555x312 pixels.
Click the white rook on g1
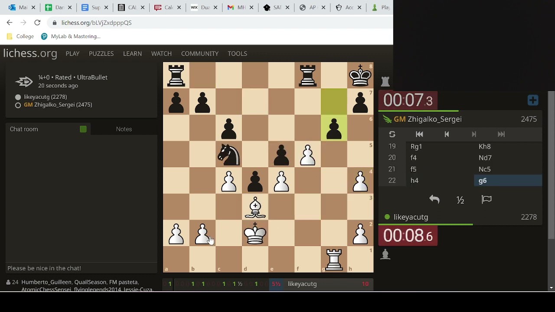click(334, 260)
